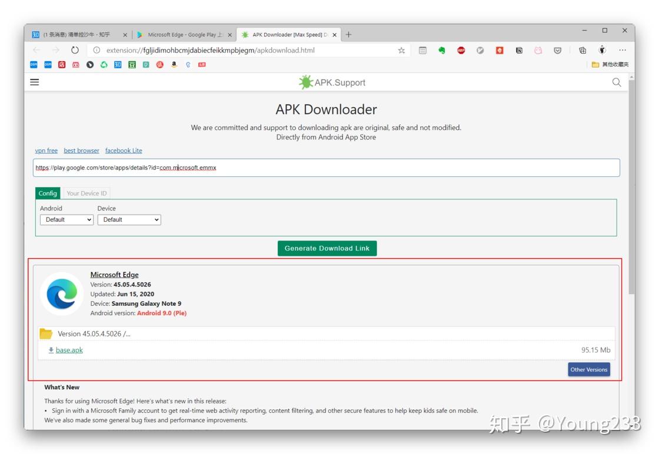The image size is (659, 454).
Task: Open the first DSM bookmark icon
Action: 34,64
